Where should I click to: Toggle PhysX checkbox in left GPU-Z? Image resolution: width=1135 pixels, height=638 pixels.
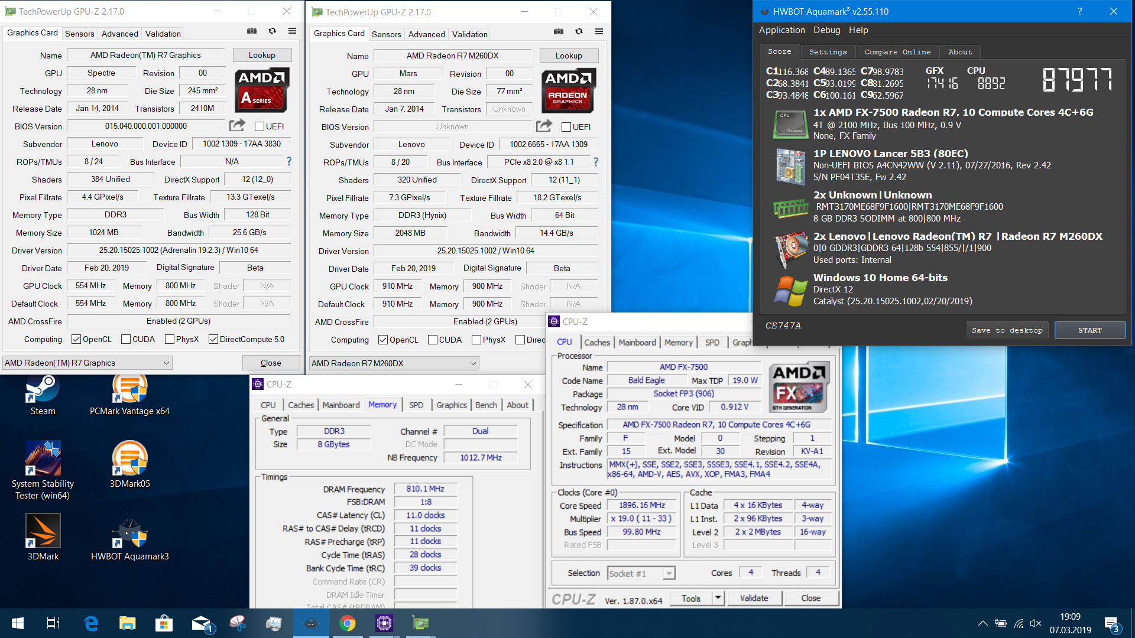[x=169, y=339]
